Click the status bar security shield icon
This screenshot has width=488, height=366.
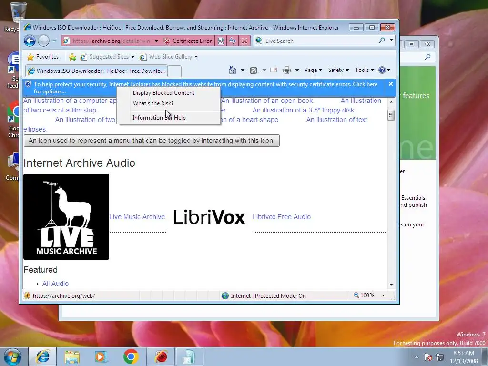27,295
